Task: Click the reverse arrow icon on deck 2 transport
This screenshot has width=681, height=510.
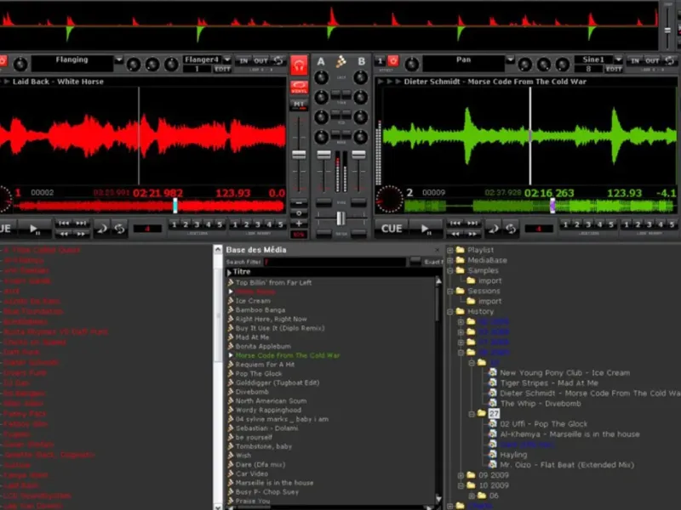Action: click(x=494, y=229)
